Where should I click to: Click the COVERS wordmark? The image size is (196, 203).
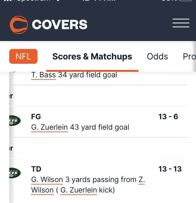pos(59,25)
